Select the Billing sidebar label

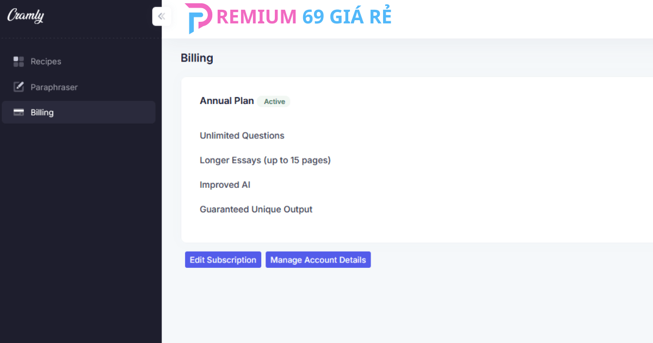[x=42, y=113]
